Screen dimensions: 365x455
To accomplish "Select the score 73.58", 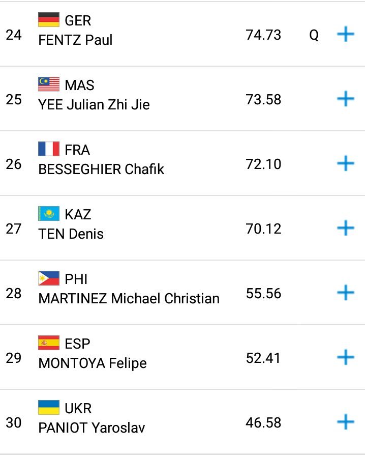I will tap(263, 99).
